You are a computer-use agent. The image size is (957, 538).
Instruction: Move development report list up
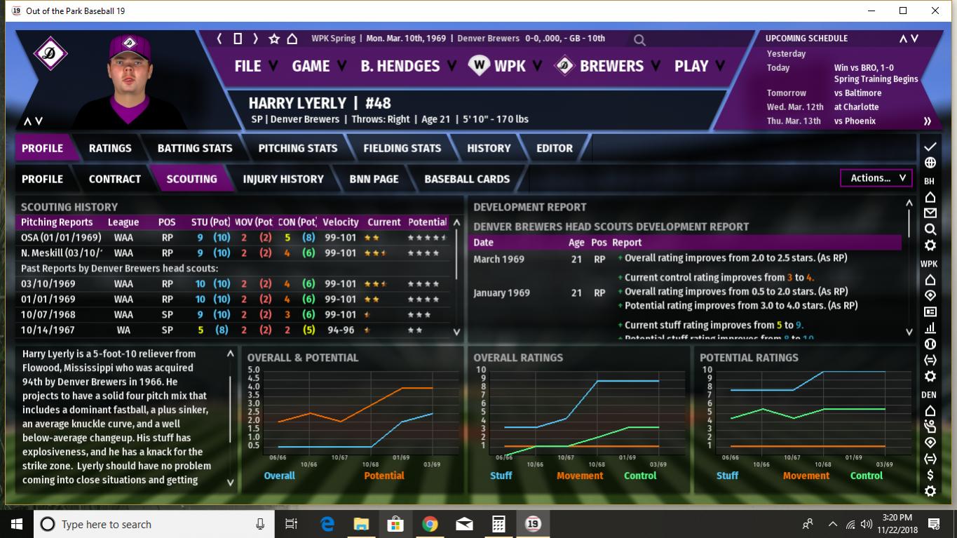click(909, 203)
